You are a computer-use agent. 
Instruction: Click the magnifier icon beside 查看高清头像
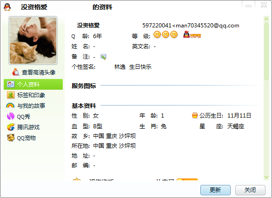click(16, 72)
